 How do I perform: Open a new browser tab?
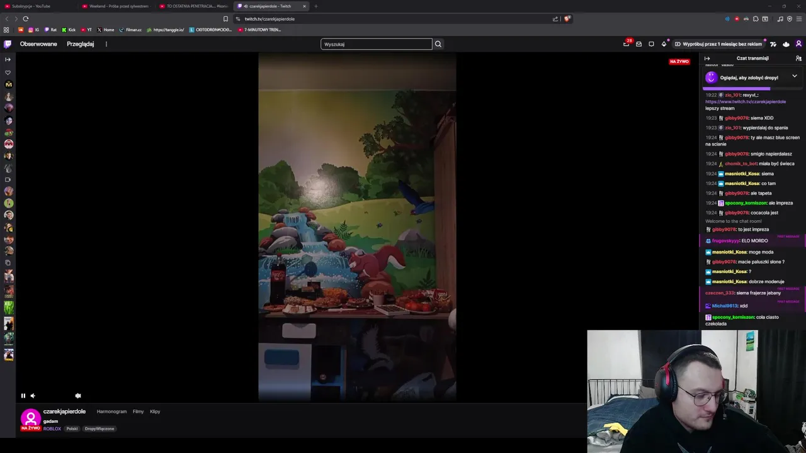pos(316,6)
